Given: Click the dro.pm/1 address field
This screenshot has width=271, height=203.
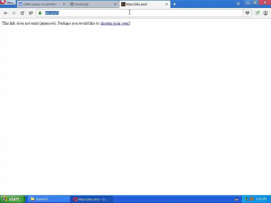Looking at the screenshot, I should pyautogui.click(x=139, y=13).
